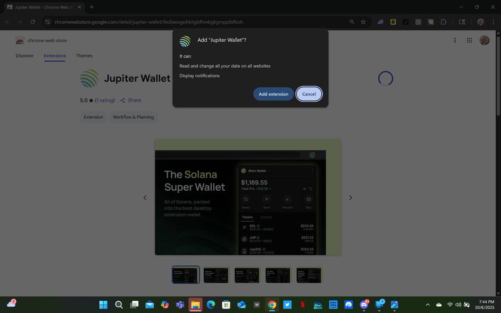Click the tab search icon in toolbar
501x313 pixels.
(462, 22)
